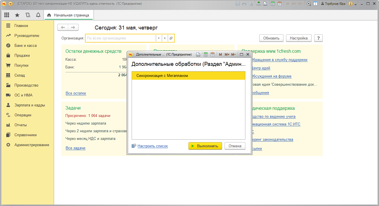
Task: Open the calculator in the dialog title bar
Action: 206,54
